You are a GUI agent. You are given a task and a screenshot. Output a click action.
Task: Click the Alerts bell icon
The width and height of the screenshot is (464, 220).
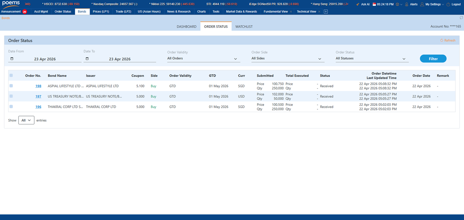[406, 4]
